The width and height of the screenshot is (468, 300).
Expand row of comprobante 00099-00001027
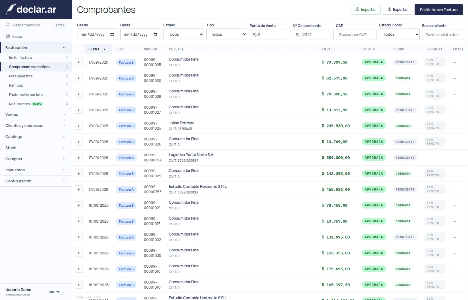click(79, 110)
